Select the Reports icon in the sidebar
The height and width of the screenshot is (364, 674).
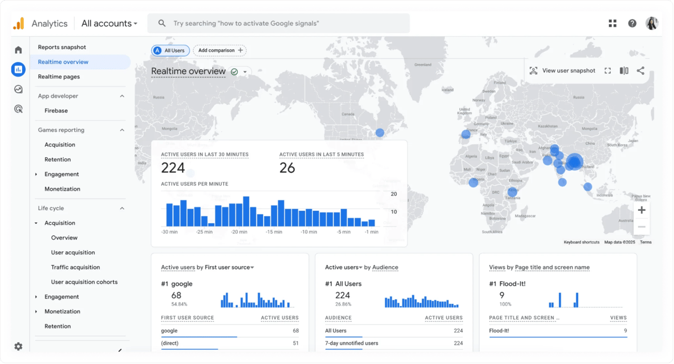click(x=18, y=69)
